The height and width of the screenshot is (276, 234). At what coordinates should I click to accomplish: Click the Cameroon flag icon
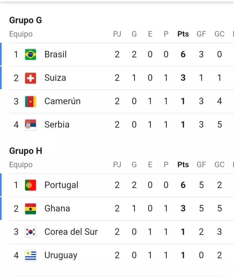31,101
